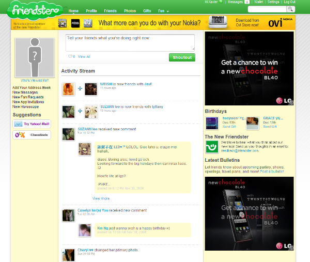310x262 pixels.
Task: Go to the Gifts menu item
Action: tap(147, 10)
